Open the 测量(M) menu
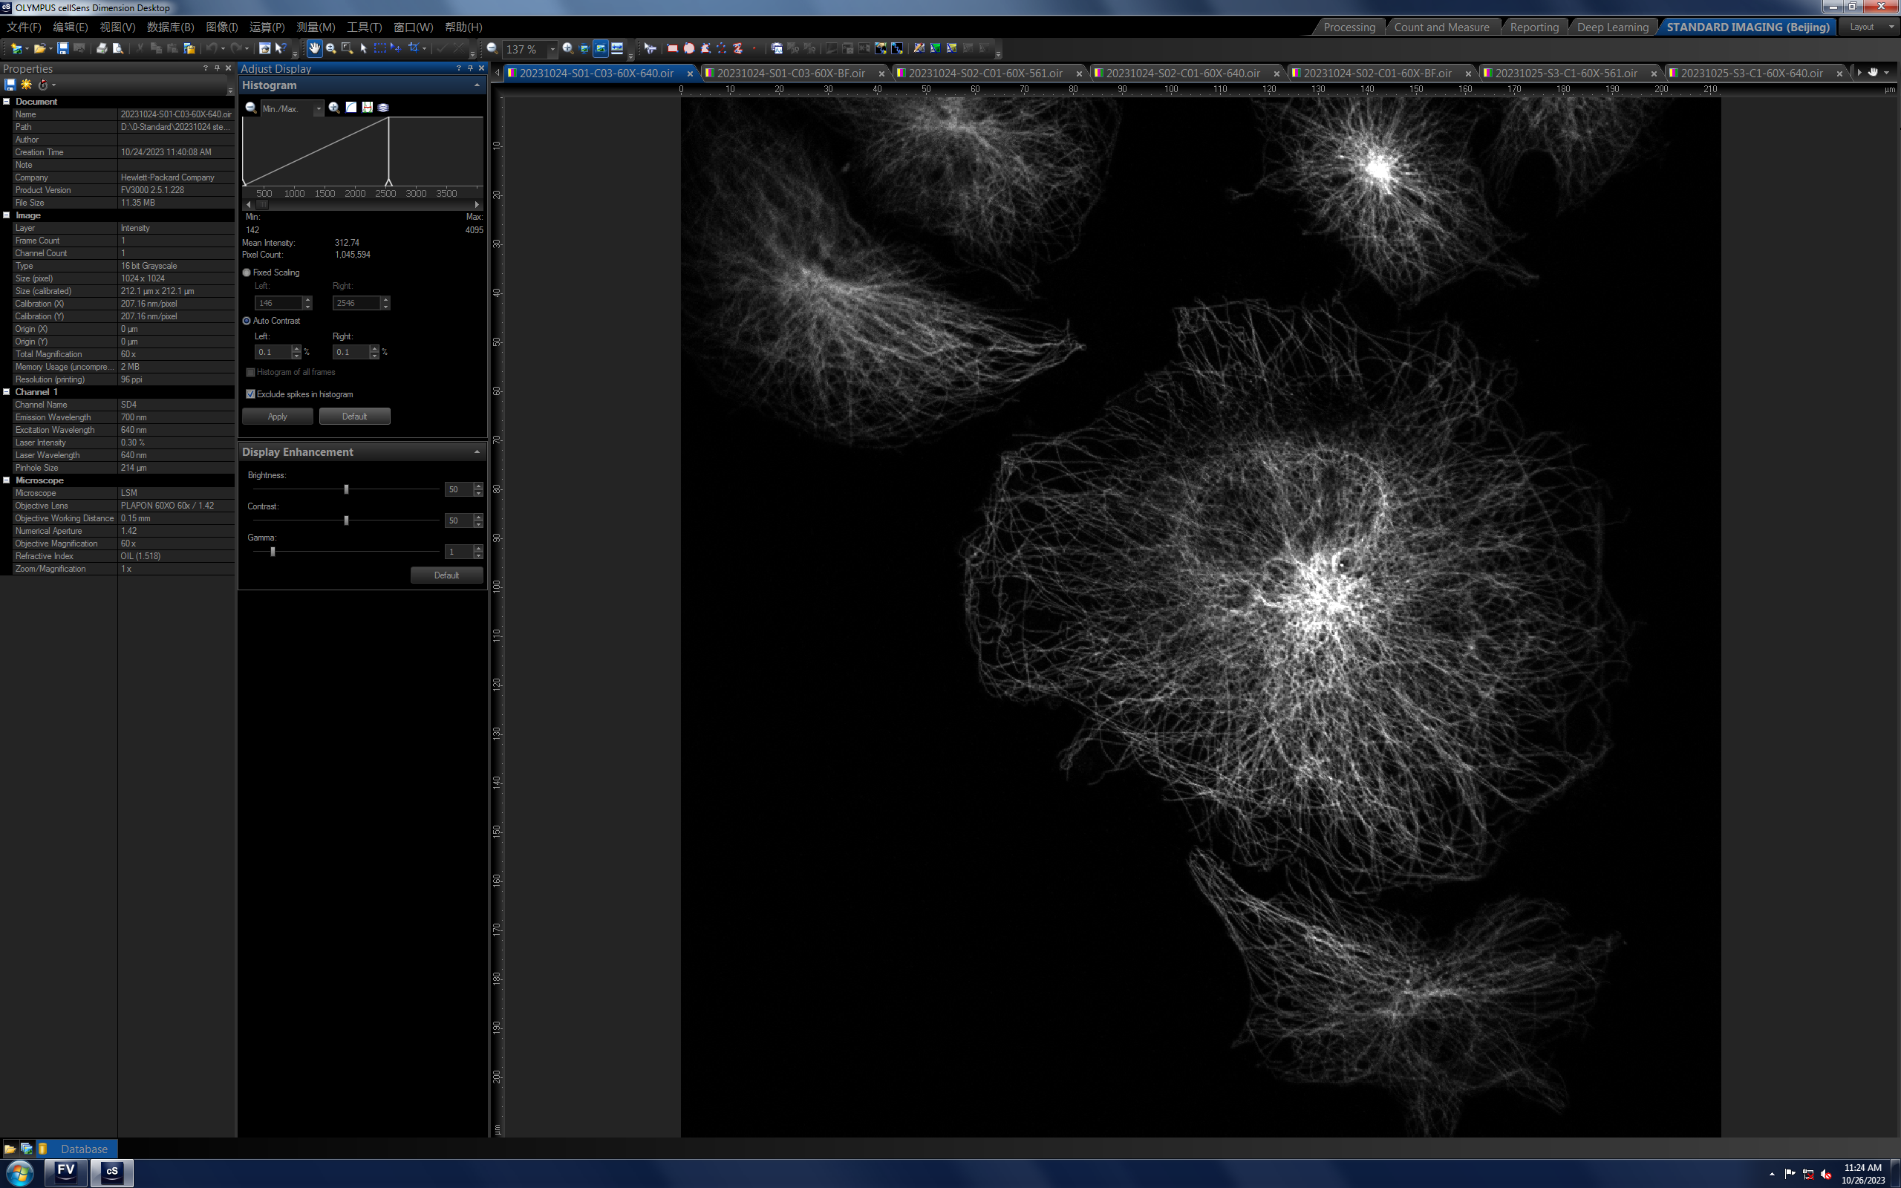 (x=315, y=27)
